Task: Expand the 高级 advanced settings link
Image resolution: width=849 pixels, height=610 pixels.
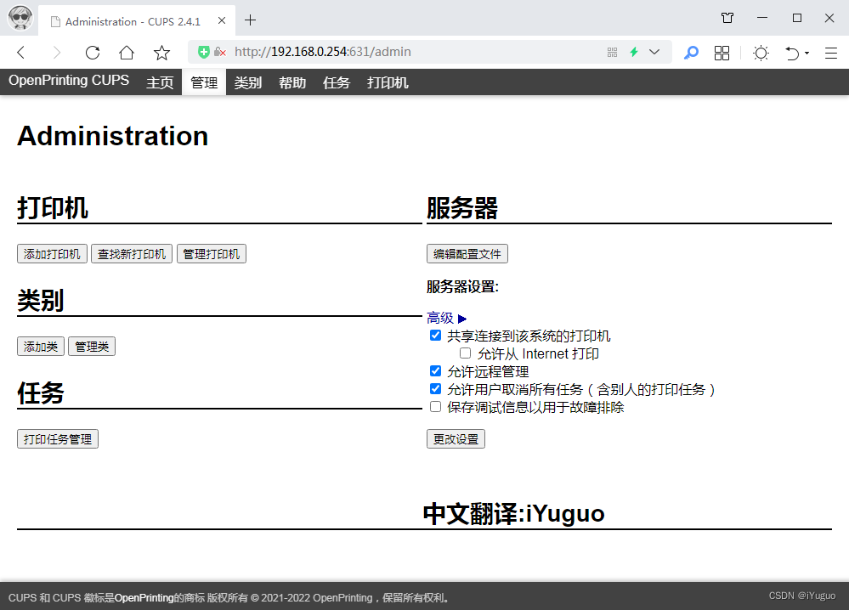Action: tap(447, 318)
